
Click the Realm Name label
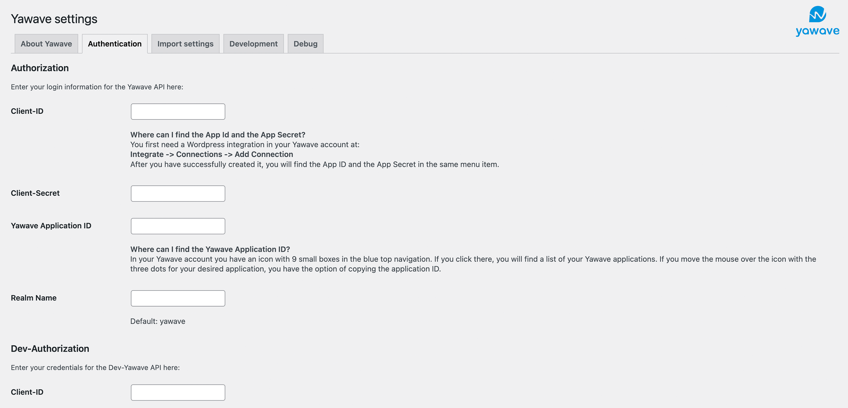[34, 298]
